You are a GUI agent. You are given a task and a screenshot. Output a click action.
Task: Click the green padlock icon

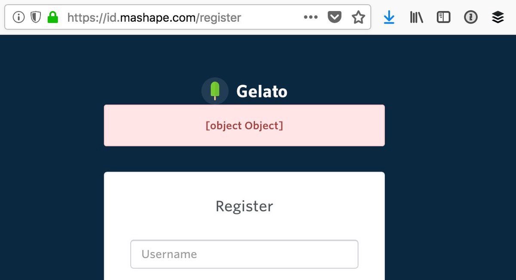point(52,17)
